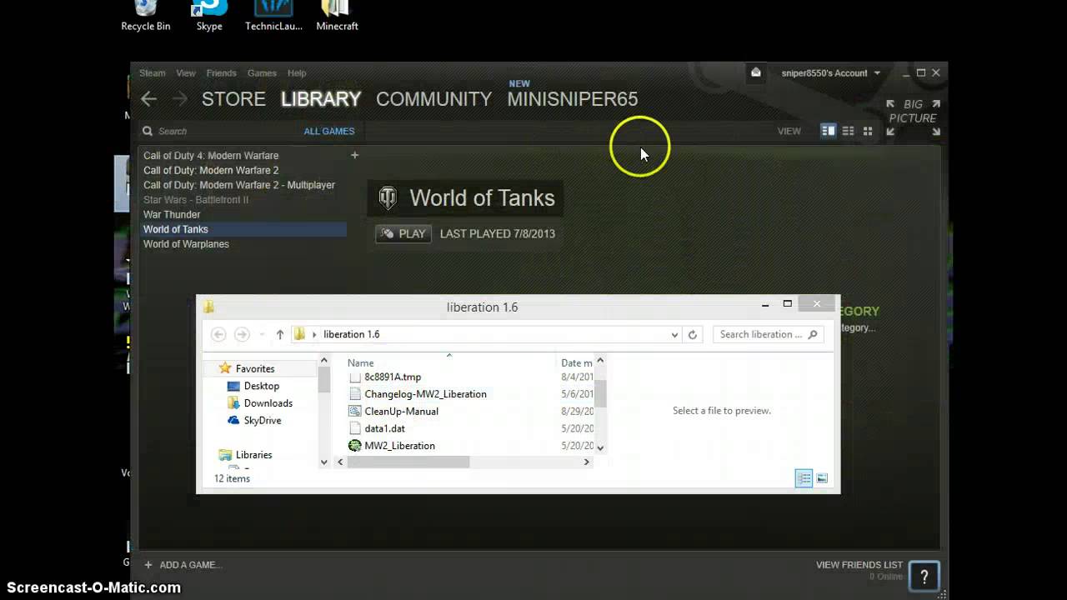This screenshot has height=600, width=1067.
Task: Open the Recycle Bin desktop icon
Action: [145, 15]
